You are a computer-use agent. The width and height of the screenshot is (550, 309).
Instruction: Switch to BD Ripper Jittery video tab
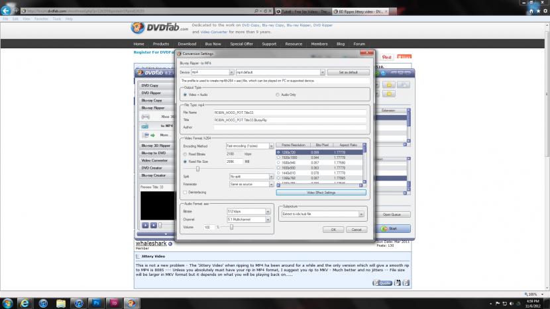(x=360, y=11)
